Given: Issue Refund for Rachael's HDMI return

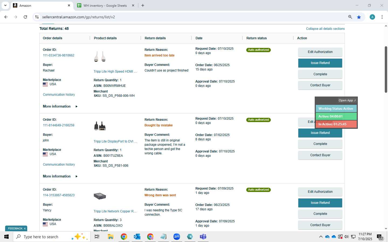Looking at the screenshot, I should tap(320, 63).
